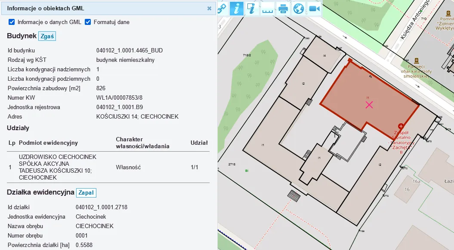Screen dimensions: 454x250
Task: Open the print map tool
Action: pos(283,8)
